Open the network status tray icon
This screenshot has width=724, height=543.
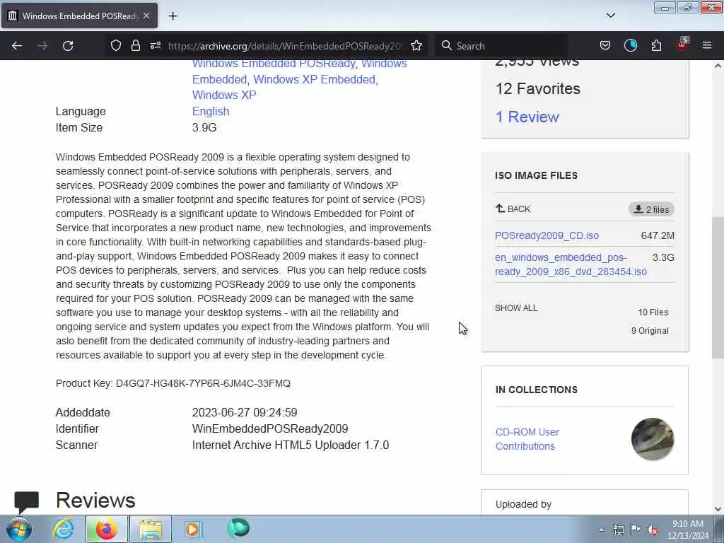618,530
